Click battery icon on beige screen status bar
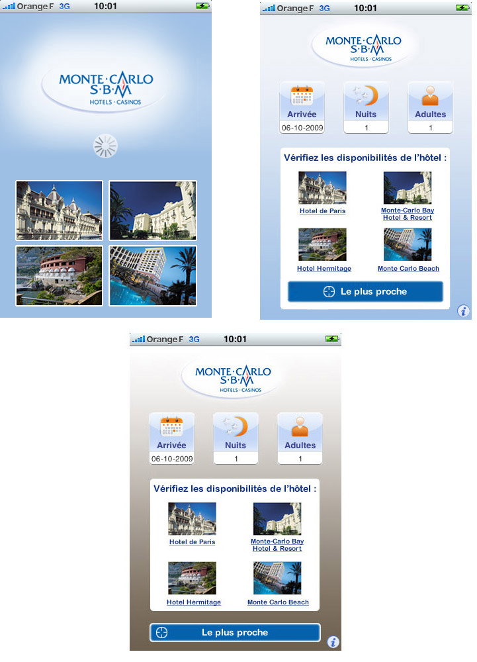477x662 pixels. tap(332, 338)
